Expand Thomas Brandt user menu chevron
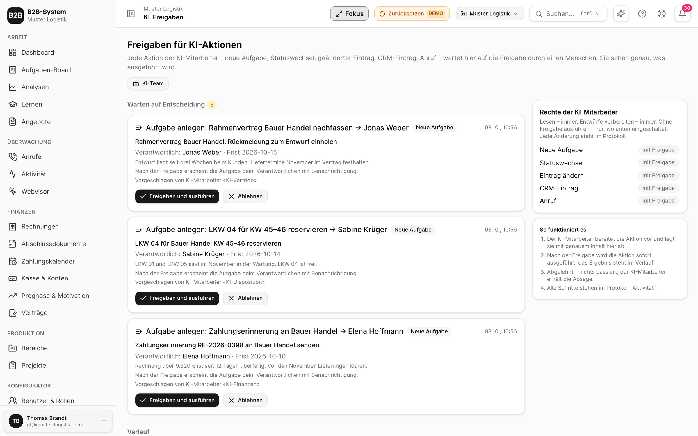The image size is (698, 436). pyautogui.click(x=104, y=421)
